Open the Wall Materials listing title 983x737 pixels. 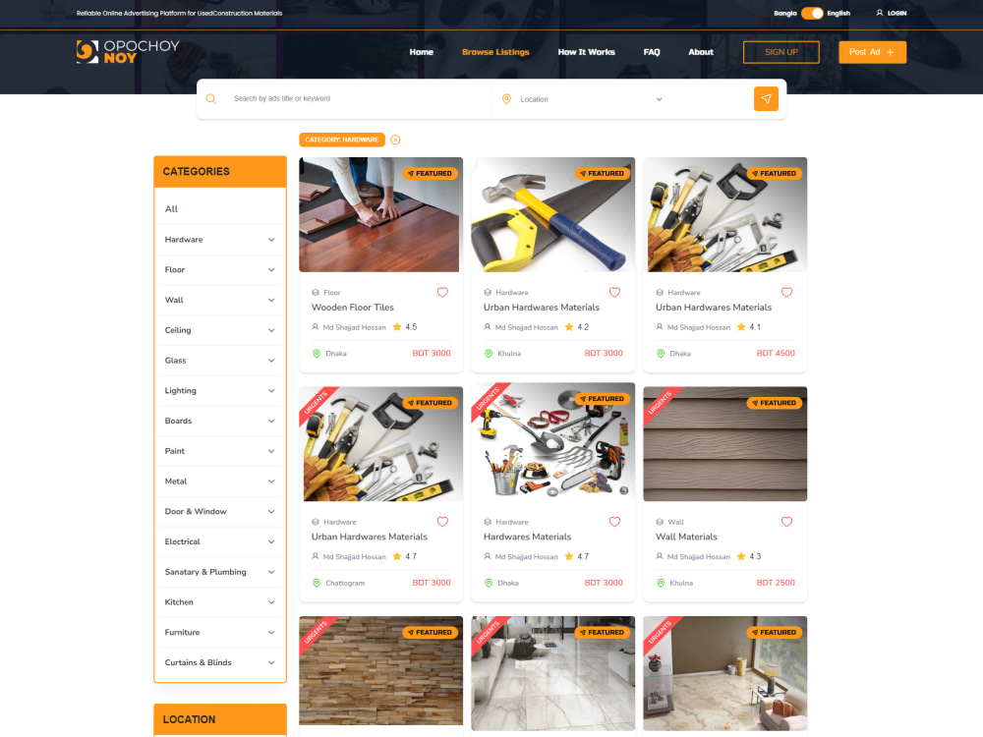point(686,538)
